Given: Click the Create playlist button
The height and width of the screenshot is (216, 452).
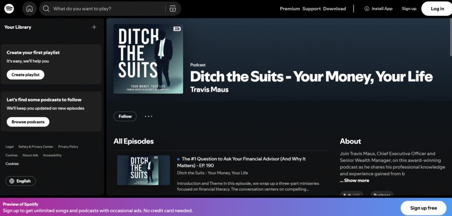Looking at the screenshot, I should 25,75.
